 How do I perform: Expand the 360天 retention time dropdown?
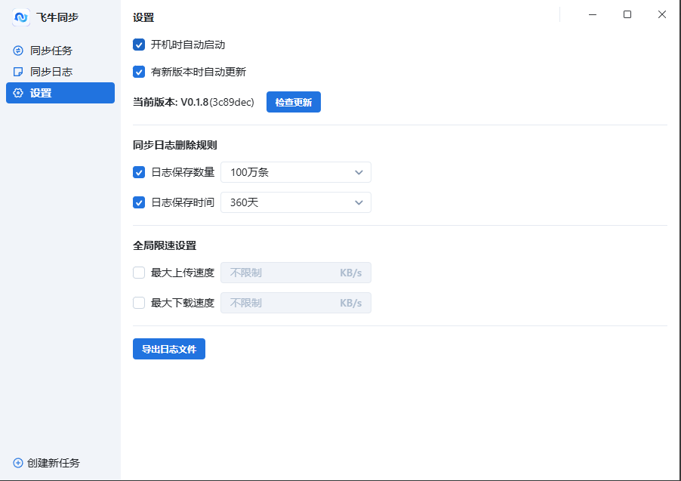[x=295, y=202]
